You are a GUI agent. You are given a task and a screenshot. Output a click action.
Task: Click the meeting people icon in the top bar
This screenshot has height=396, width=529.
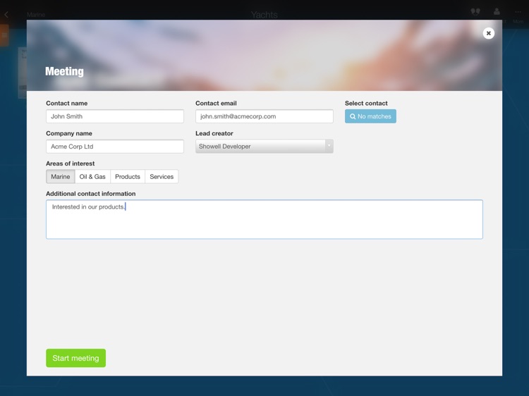click(475, 12)
